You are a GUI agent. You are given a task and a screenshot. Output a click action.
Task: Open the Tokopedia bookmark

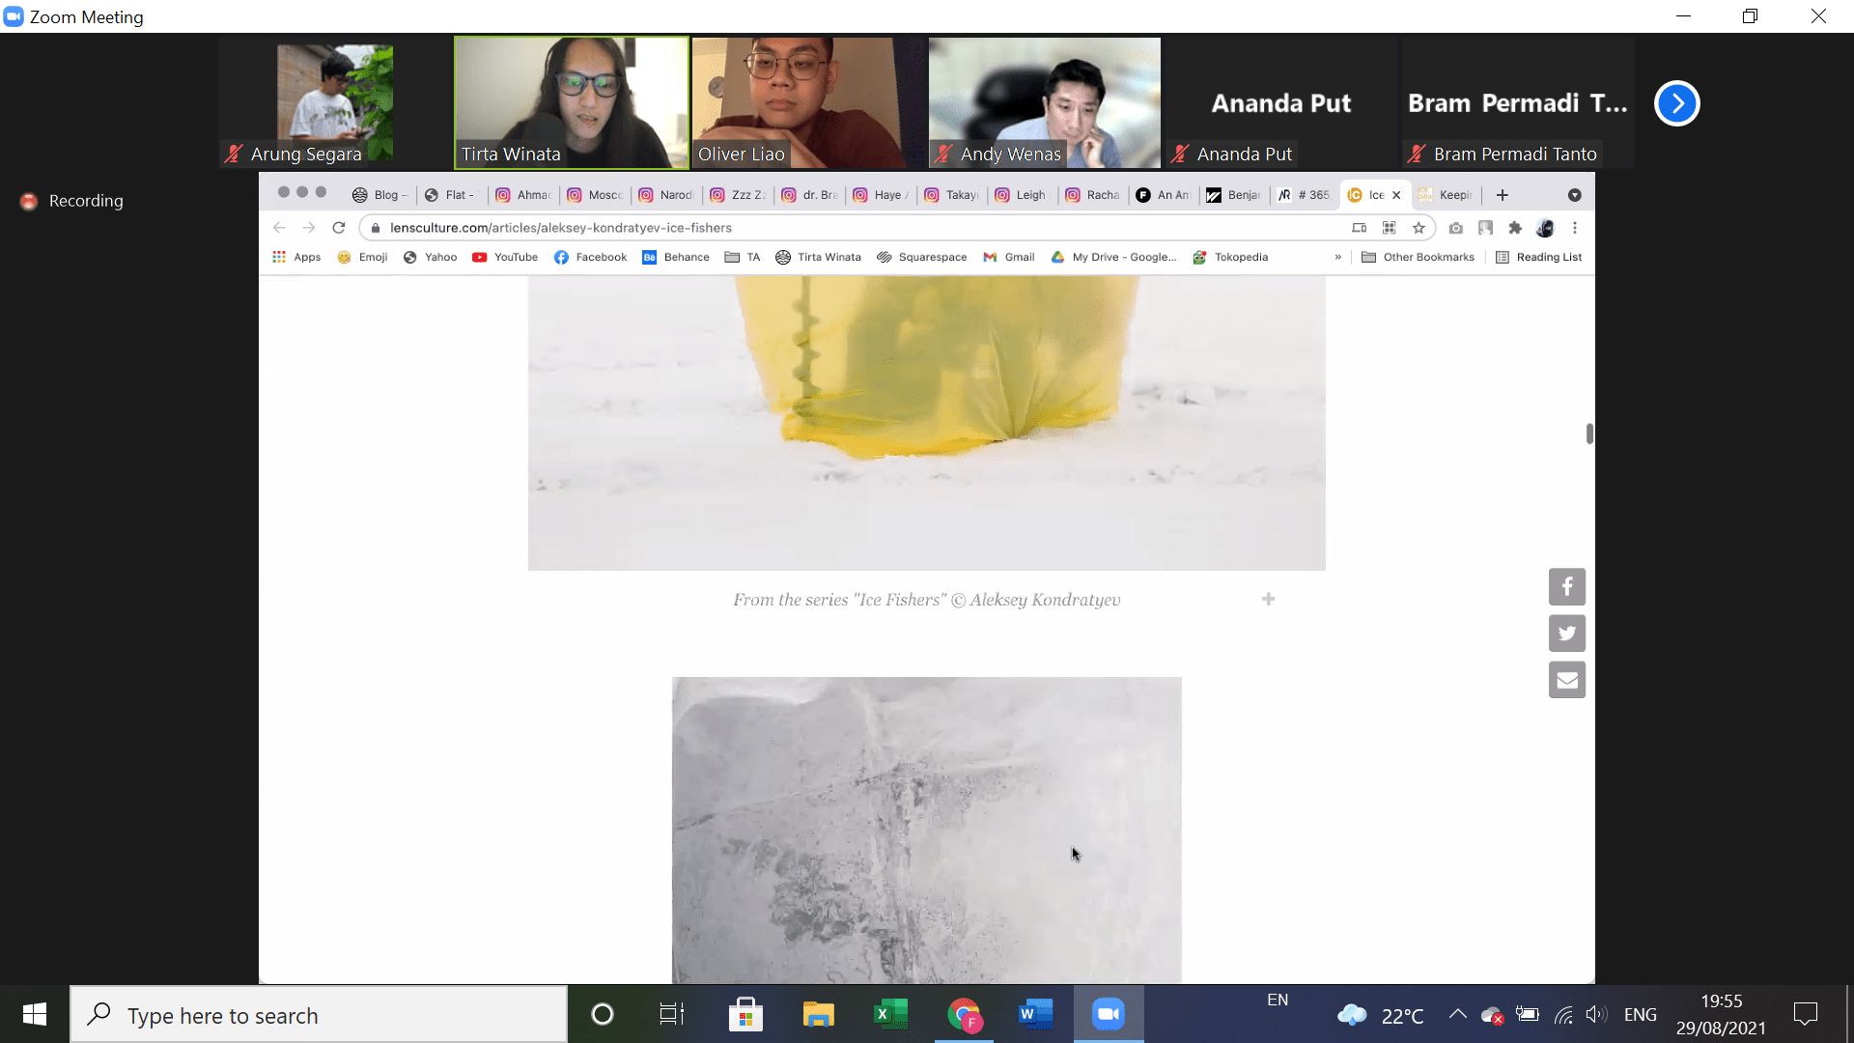tap(1231, 257)
